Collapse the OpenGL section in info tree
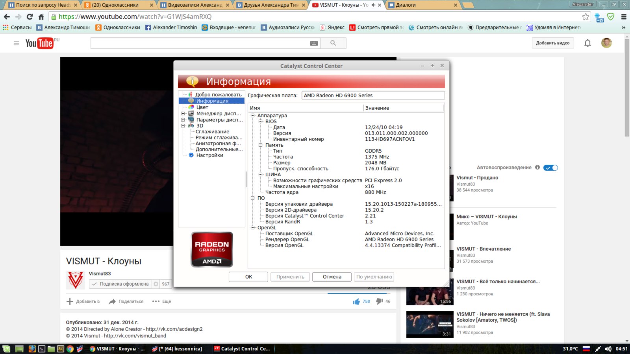630x354 pixels. click(x=253, y=228)
